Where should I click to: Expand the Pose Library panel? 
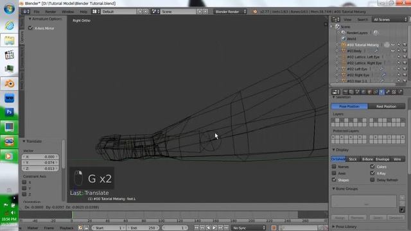334,227
